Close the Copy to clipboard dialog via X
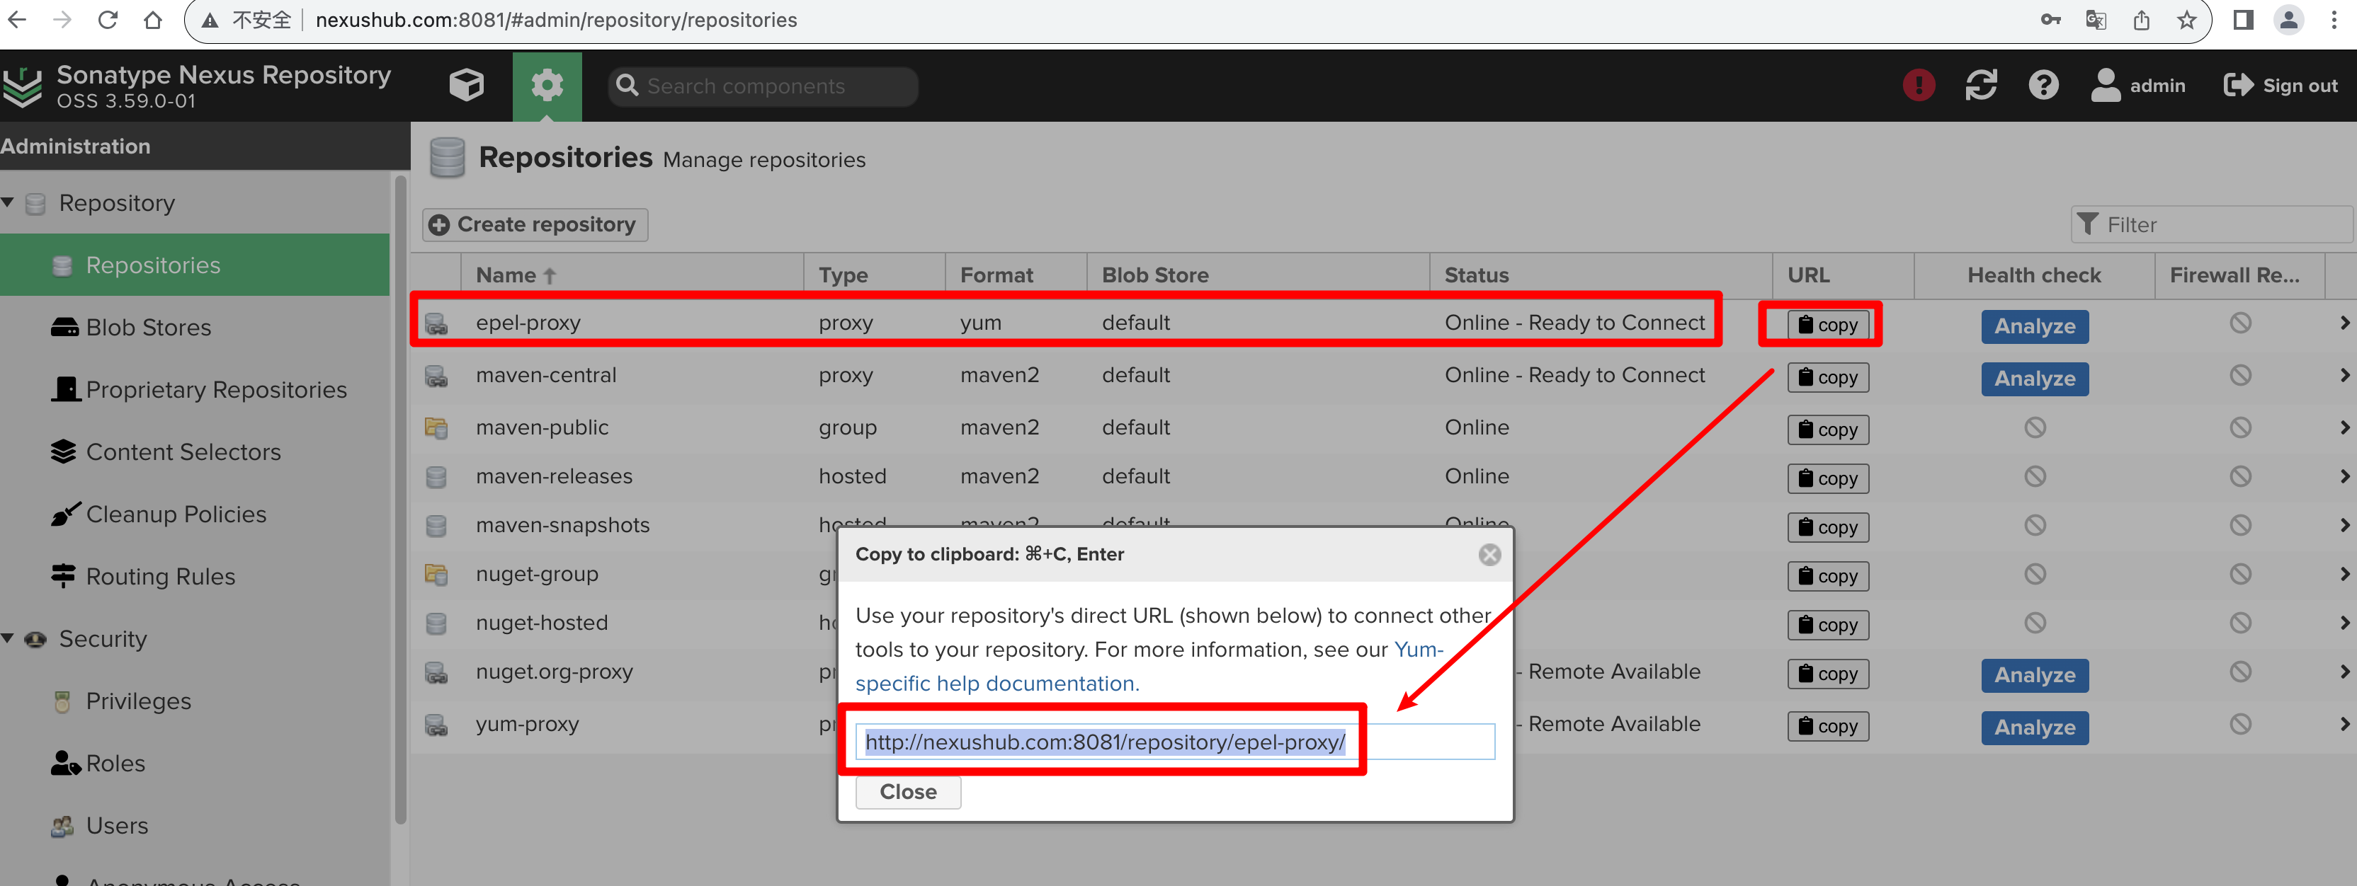The height and width of the screenshot is (886, 2357). tap(1489, 555)
